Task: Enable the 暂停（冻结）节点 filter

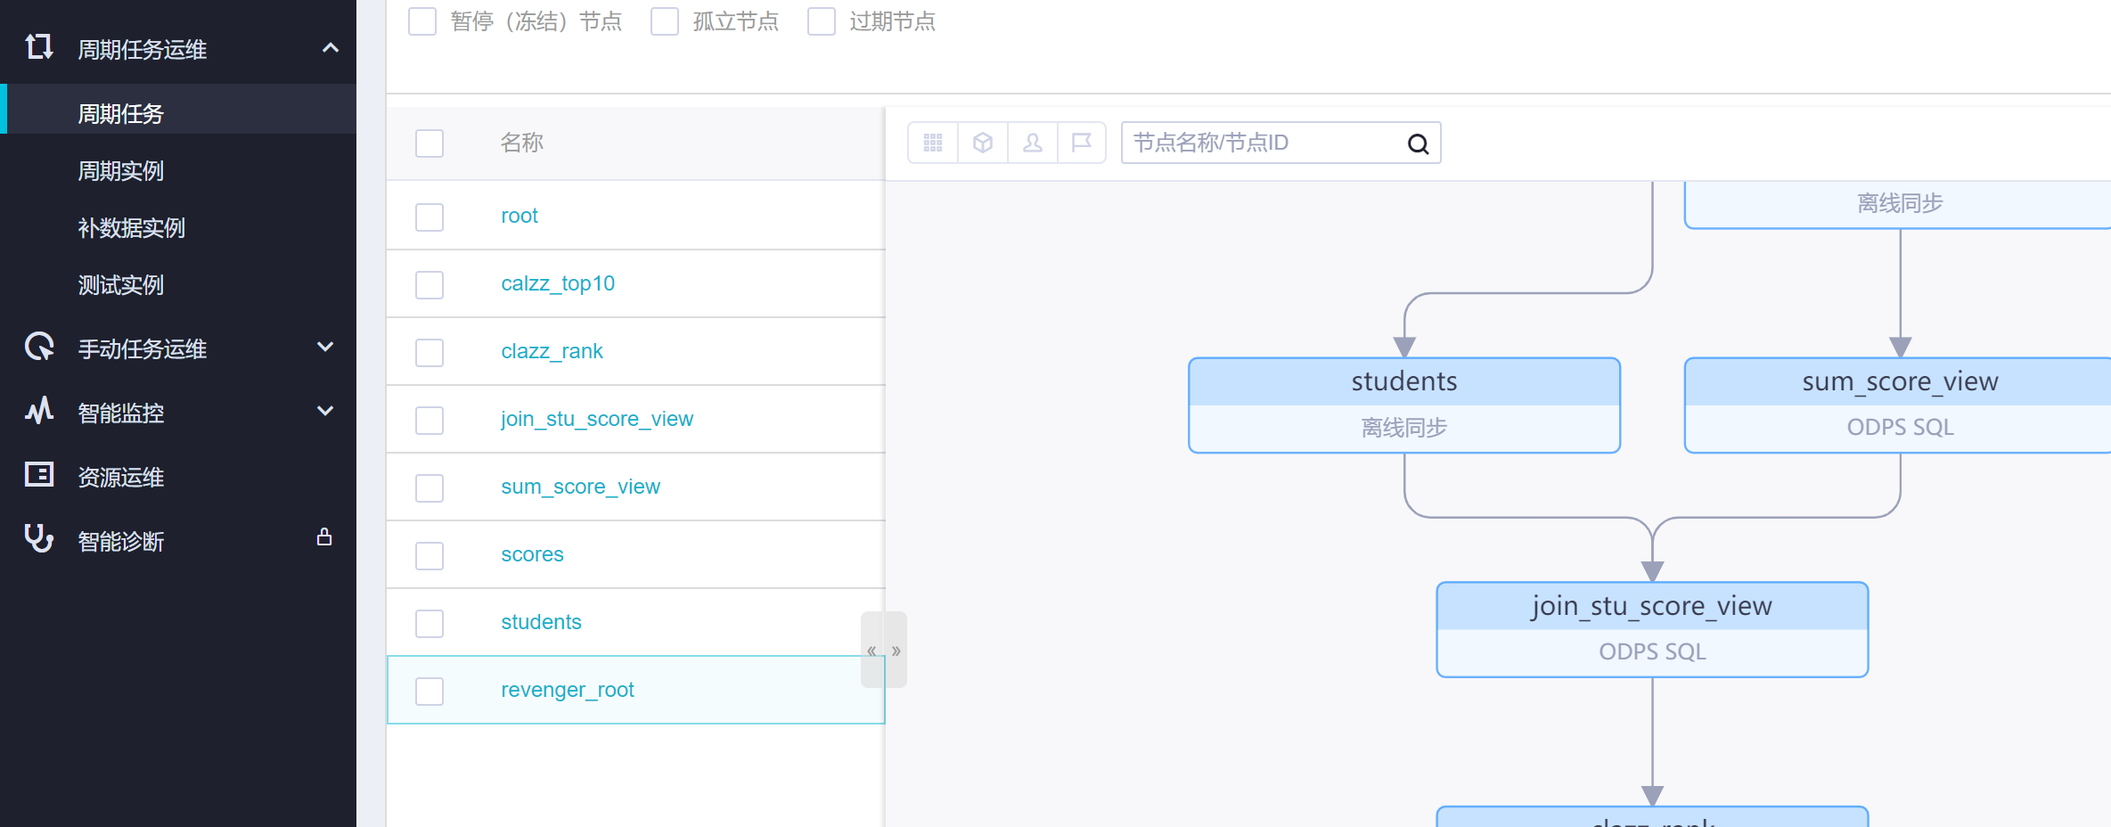Action: [x=422, y=21]
